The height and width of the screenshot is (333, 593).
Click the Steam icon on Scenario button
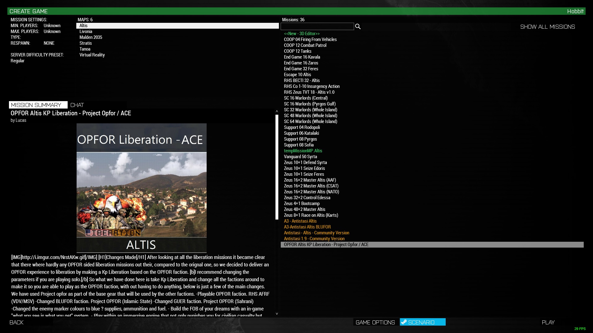404,322
